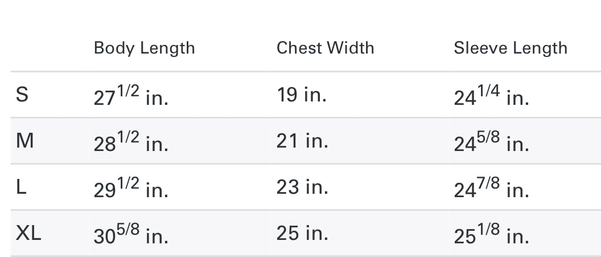Viewport: 601px width, 257px height.
Task: Select the L size row label
Action: pos(21,187)
